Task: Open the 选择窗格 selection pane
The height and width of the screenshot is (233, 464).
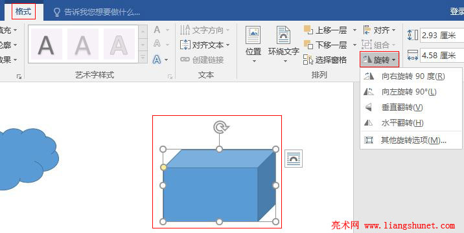Action: [325, 60]
